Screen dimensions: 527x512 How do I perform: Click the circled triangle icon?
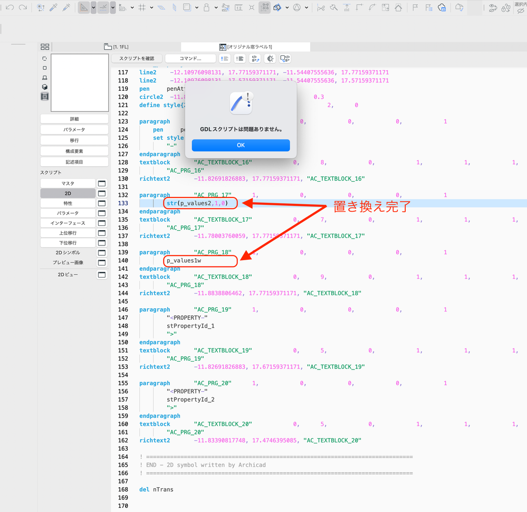point(297,7)
